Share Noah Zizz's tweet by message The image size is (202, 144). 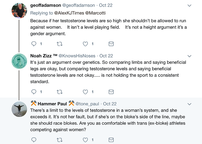[x=111, y=92]
